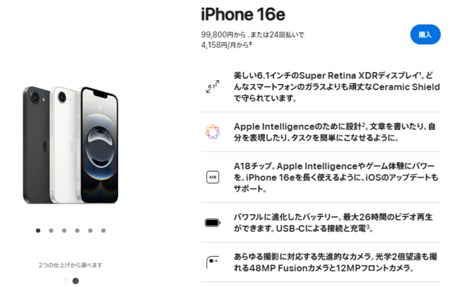450x287 pixels.
Task: Click the camera feature icon
Action: 212,262
